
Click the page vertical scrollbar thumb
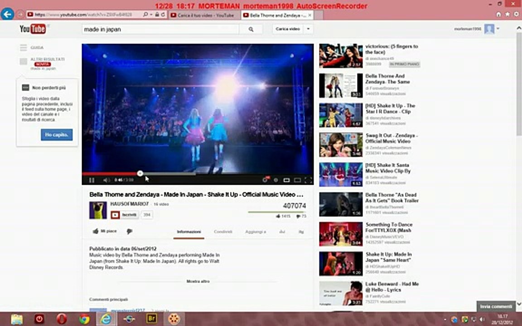click(x=519, y=83)
